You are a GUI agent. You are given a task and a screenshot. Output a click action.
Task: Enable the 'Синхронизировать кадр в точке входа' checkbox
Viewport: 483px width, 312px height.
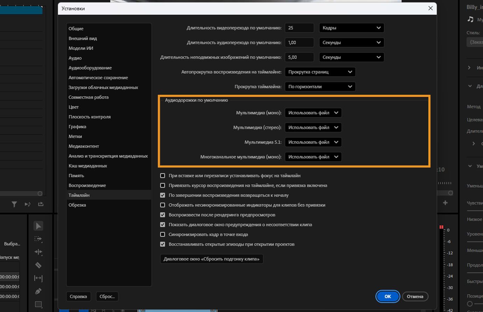point(163,234)
